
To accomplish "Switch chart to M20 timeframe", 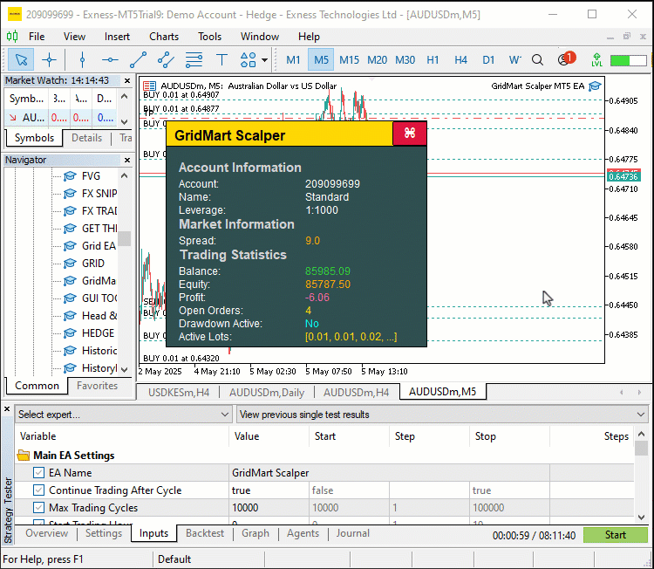I will click(377, 60).
